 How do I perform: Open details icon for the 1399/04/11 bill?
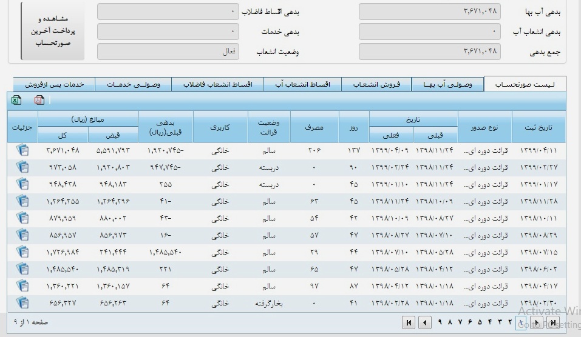22,150
